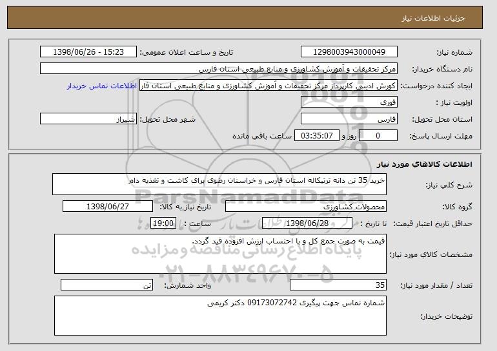
Task: Click the تا تاریخ field 1398/06/28
Action: pyautogui.click(x=307, y=223)
